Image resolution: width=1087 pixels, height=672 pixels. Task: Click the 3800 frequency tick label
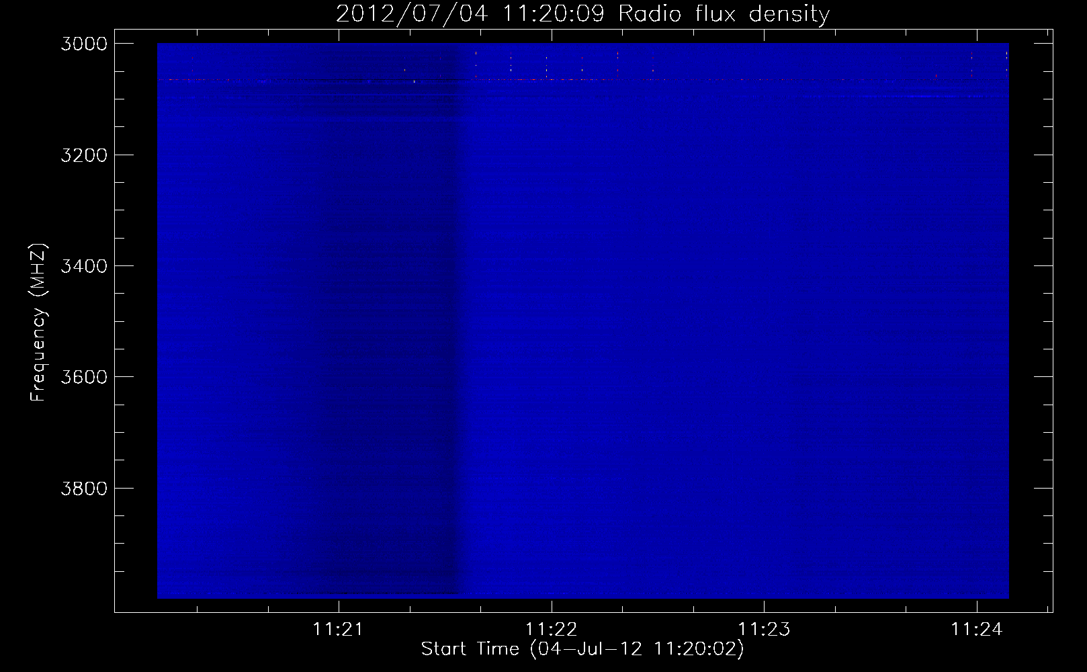(84, 489)
